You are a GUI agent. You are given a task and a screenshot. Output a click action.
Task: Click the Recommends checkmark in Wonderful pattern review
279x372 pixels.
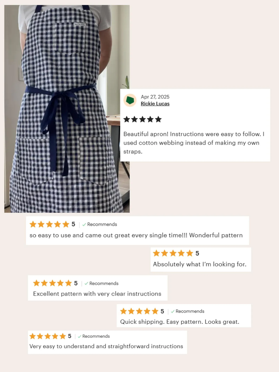coord(99,224)
